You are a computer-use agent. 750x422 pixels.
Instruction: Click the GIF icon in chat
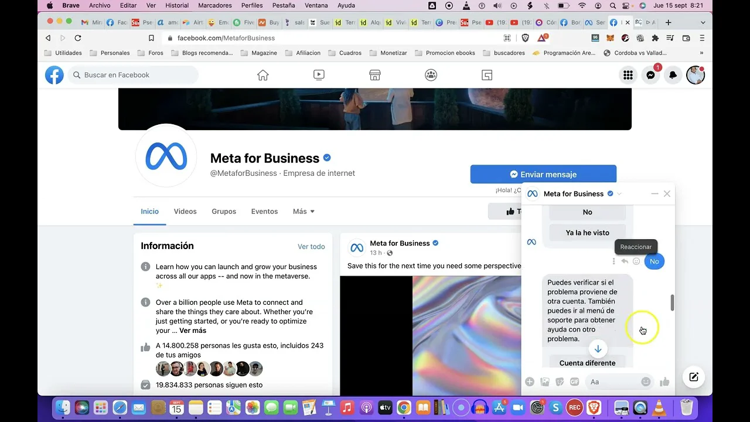pyautogui.click(x=574, y=382)
